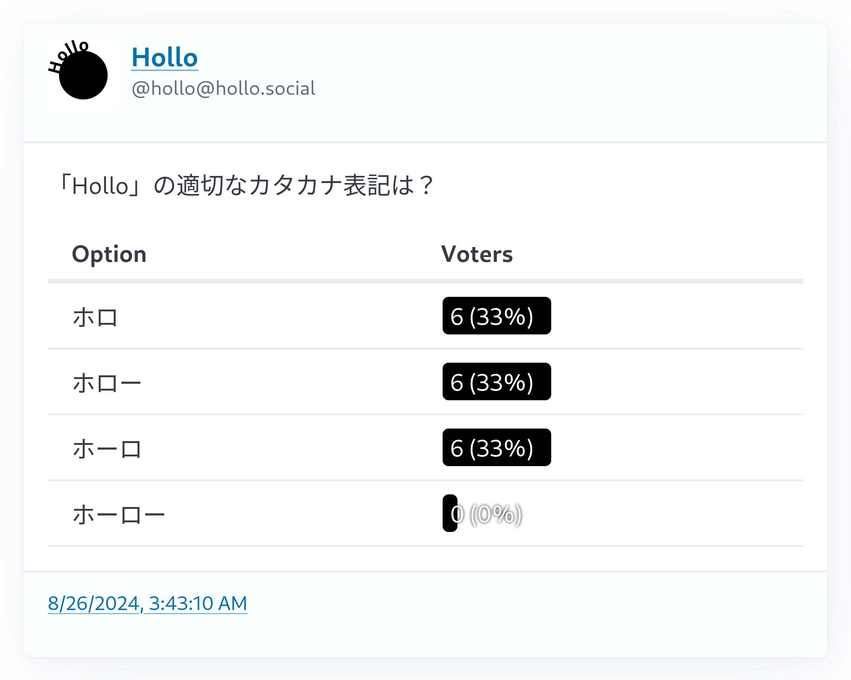Select the ホーロー poll option
Image resolution: width=851 pixels, height=680 pixels.
point(119,515)
